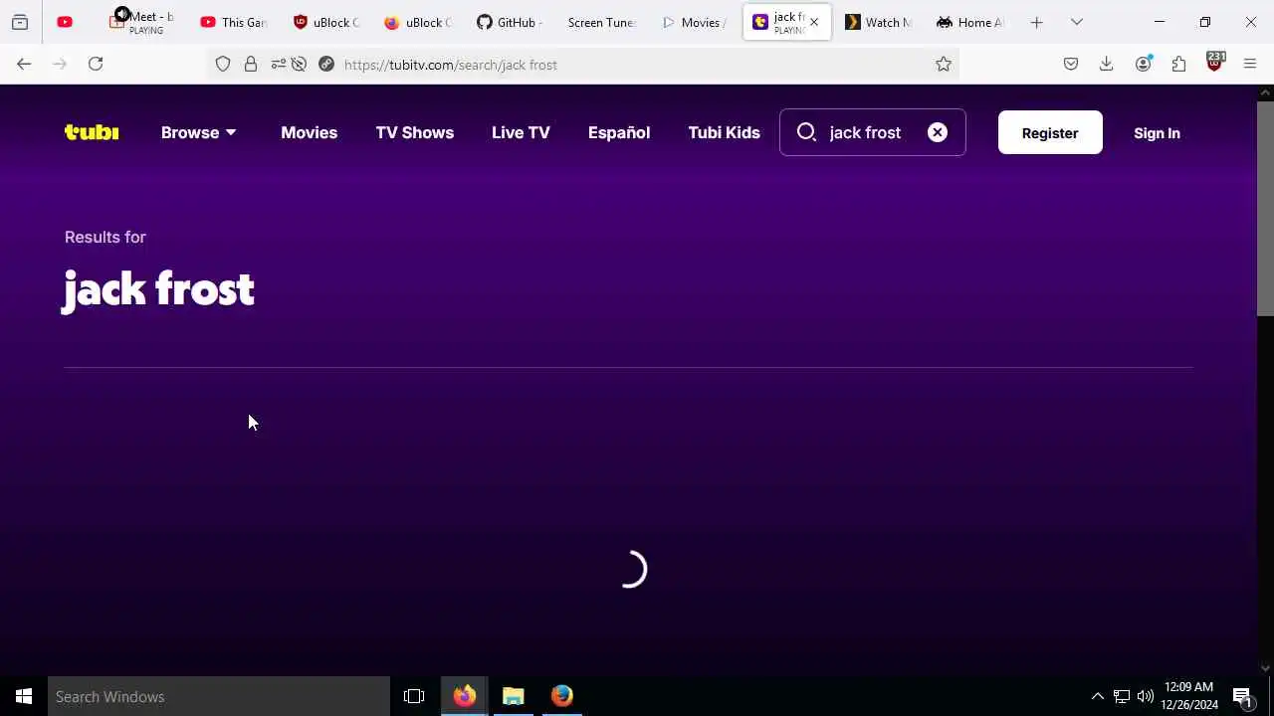Open File Explorer from taskbar
The image size is (1274, 716).
513,696
